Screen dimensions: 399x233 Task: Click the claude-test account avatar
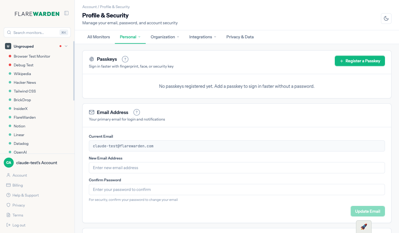(9, 163)
